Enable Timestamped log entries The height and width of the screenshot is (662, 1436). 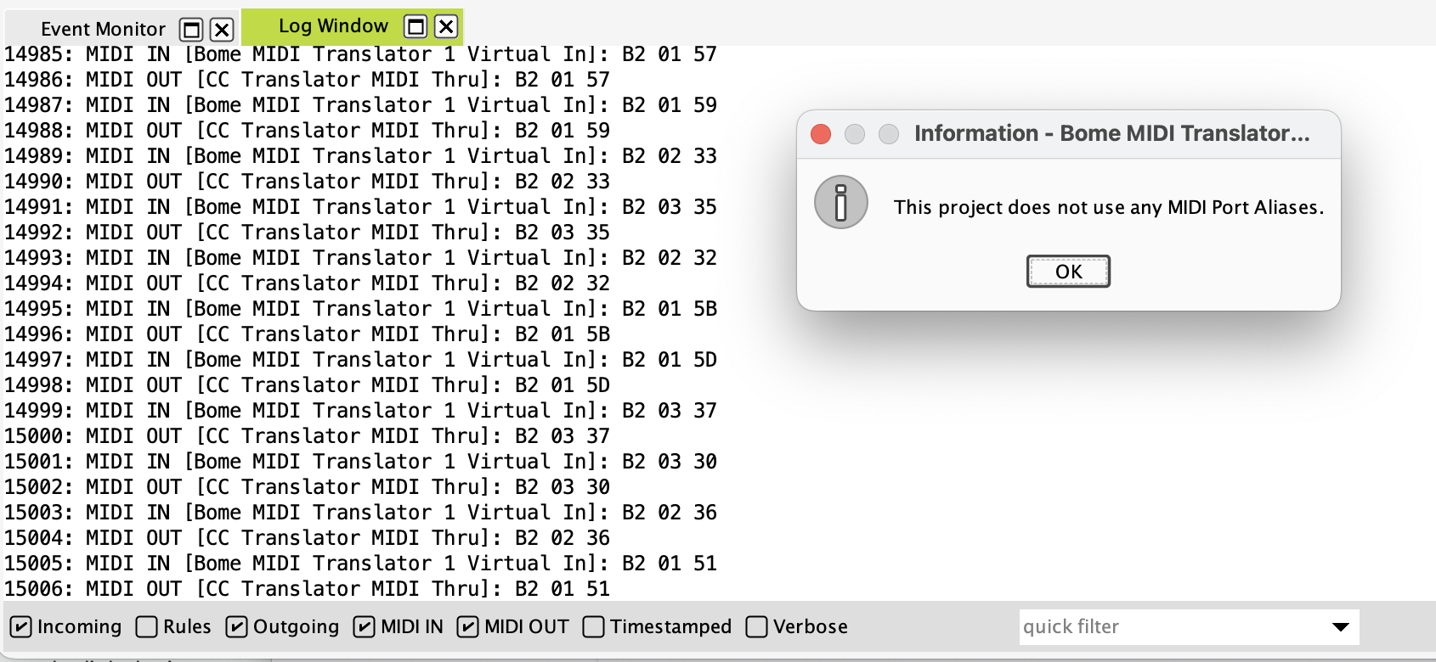[594, 627]
